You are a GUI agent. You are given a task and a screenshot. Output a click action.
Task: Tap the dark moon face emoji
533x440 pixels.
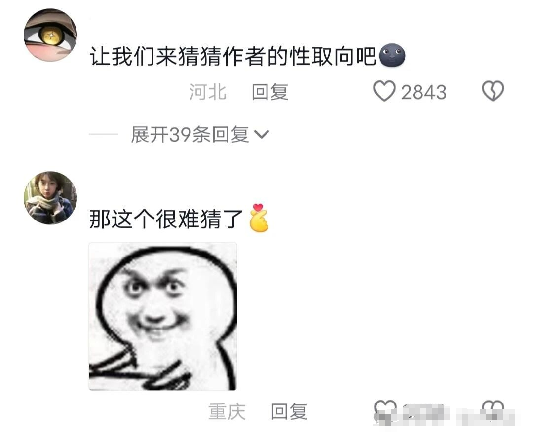coord(391,55)
